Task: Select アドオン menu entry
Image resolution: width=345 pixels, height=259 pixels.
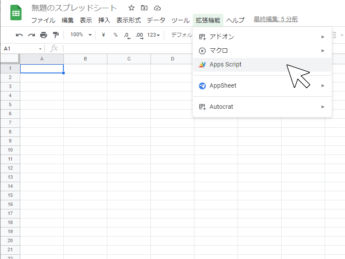Action: pyautogui.click(x=262, y=37)
